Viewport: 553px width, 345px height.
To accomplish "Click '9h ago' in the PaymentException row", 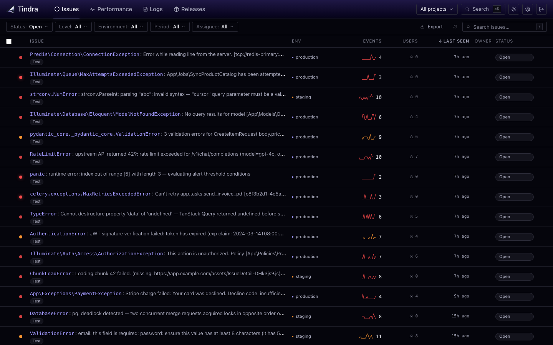I will coord(461,296).
